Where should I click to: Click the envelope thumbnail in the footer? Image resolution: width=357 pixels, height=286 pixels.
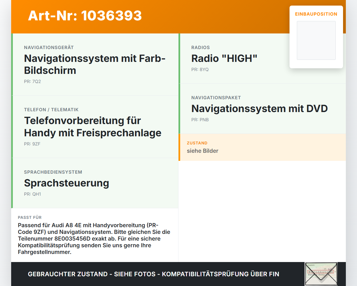click(x=321, y=274)
